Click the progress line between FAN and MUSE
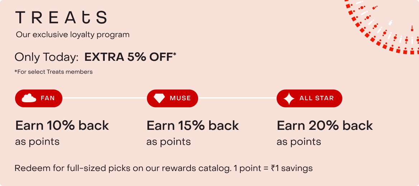The width and height of the screenshot is (419, 186). [104, 98]
